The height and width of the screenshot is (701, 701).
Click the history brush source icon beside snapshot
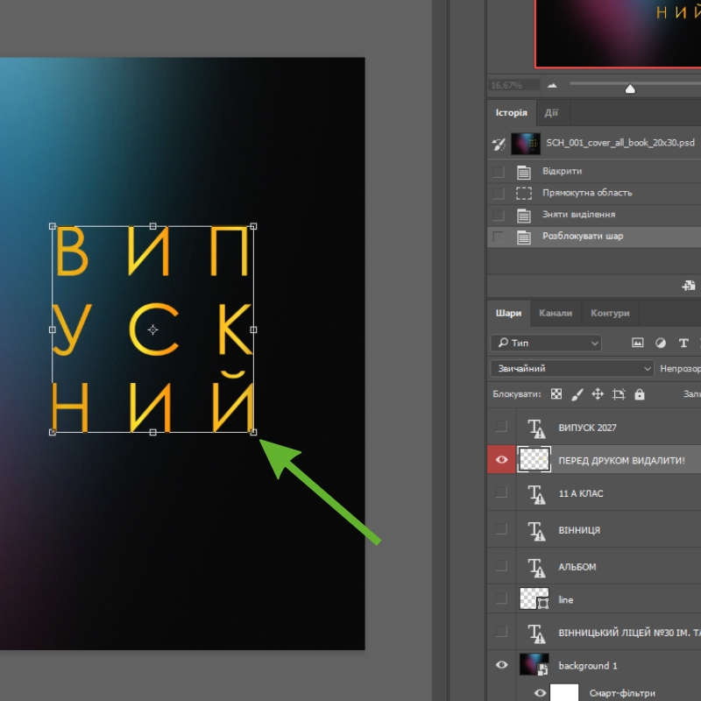(499, 144)
